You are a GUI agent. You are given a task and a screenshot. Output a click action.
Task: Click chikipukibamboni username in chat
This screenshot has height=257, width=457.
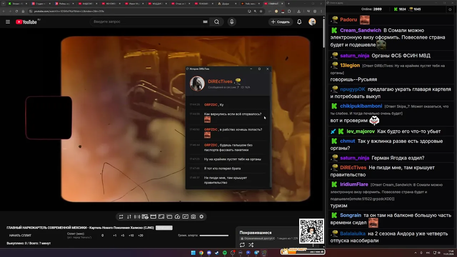[361, 106]
